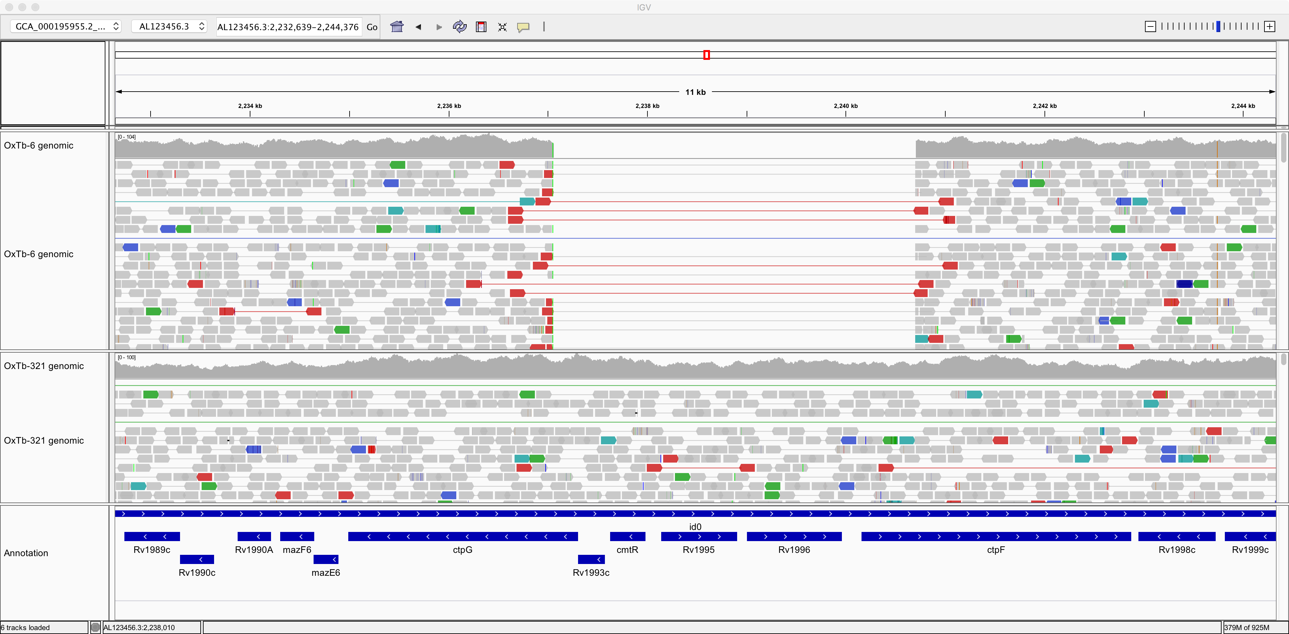Click the zoom level slider handle

1218,26
